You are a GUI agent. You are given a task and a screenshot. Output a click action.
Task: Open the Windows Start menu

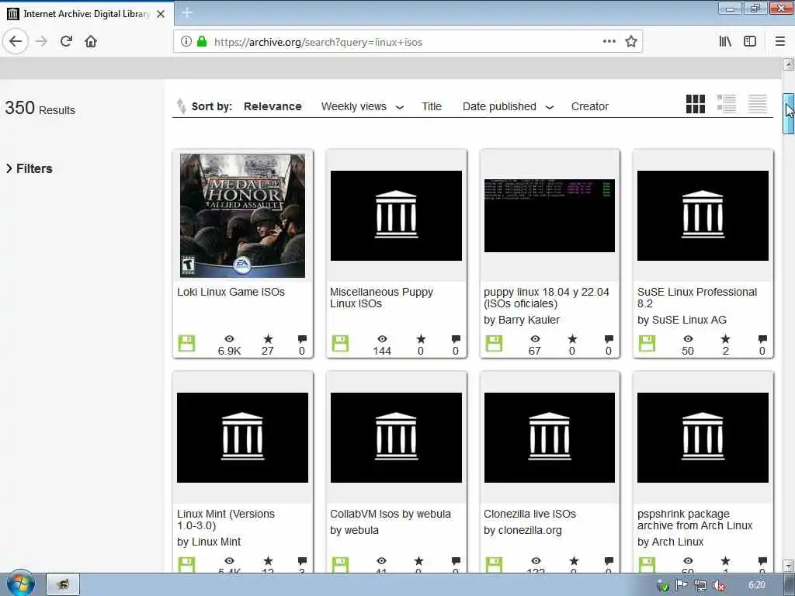(20, 584)
